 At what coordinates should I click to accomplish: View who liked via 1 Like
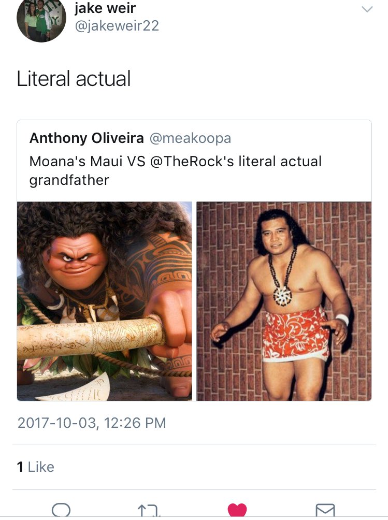[35, 467]
